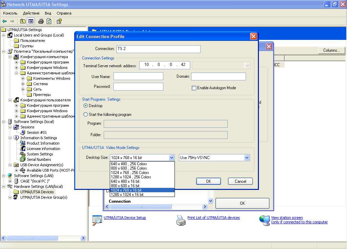
Task: Open the disabled server address dropdown
Action: click(x=248, y=66)
